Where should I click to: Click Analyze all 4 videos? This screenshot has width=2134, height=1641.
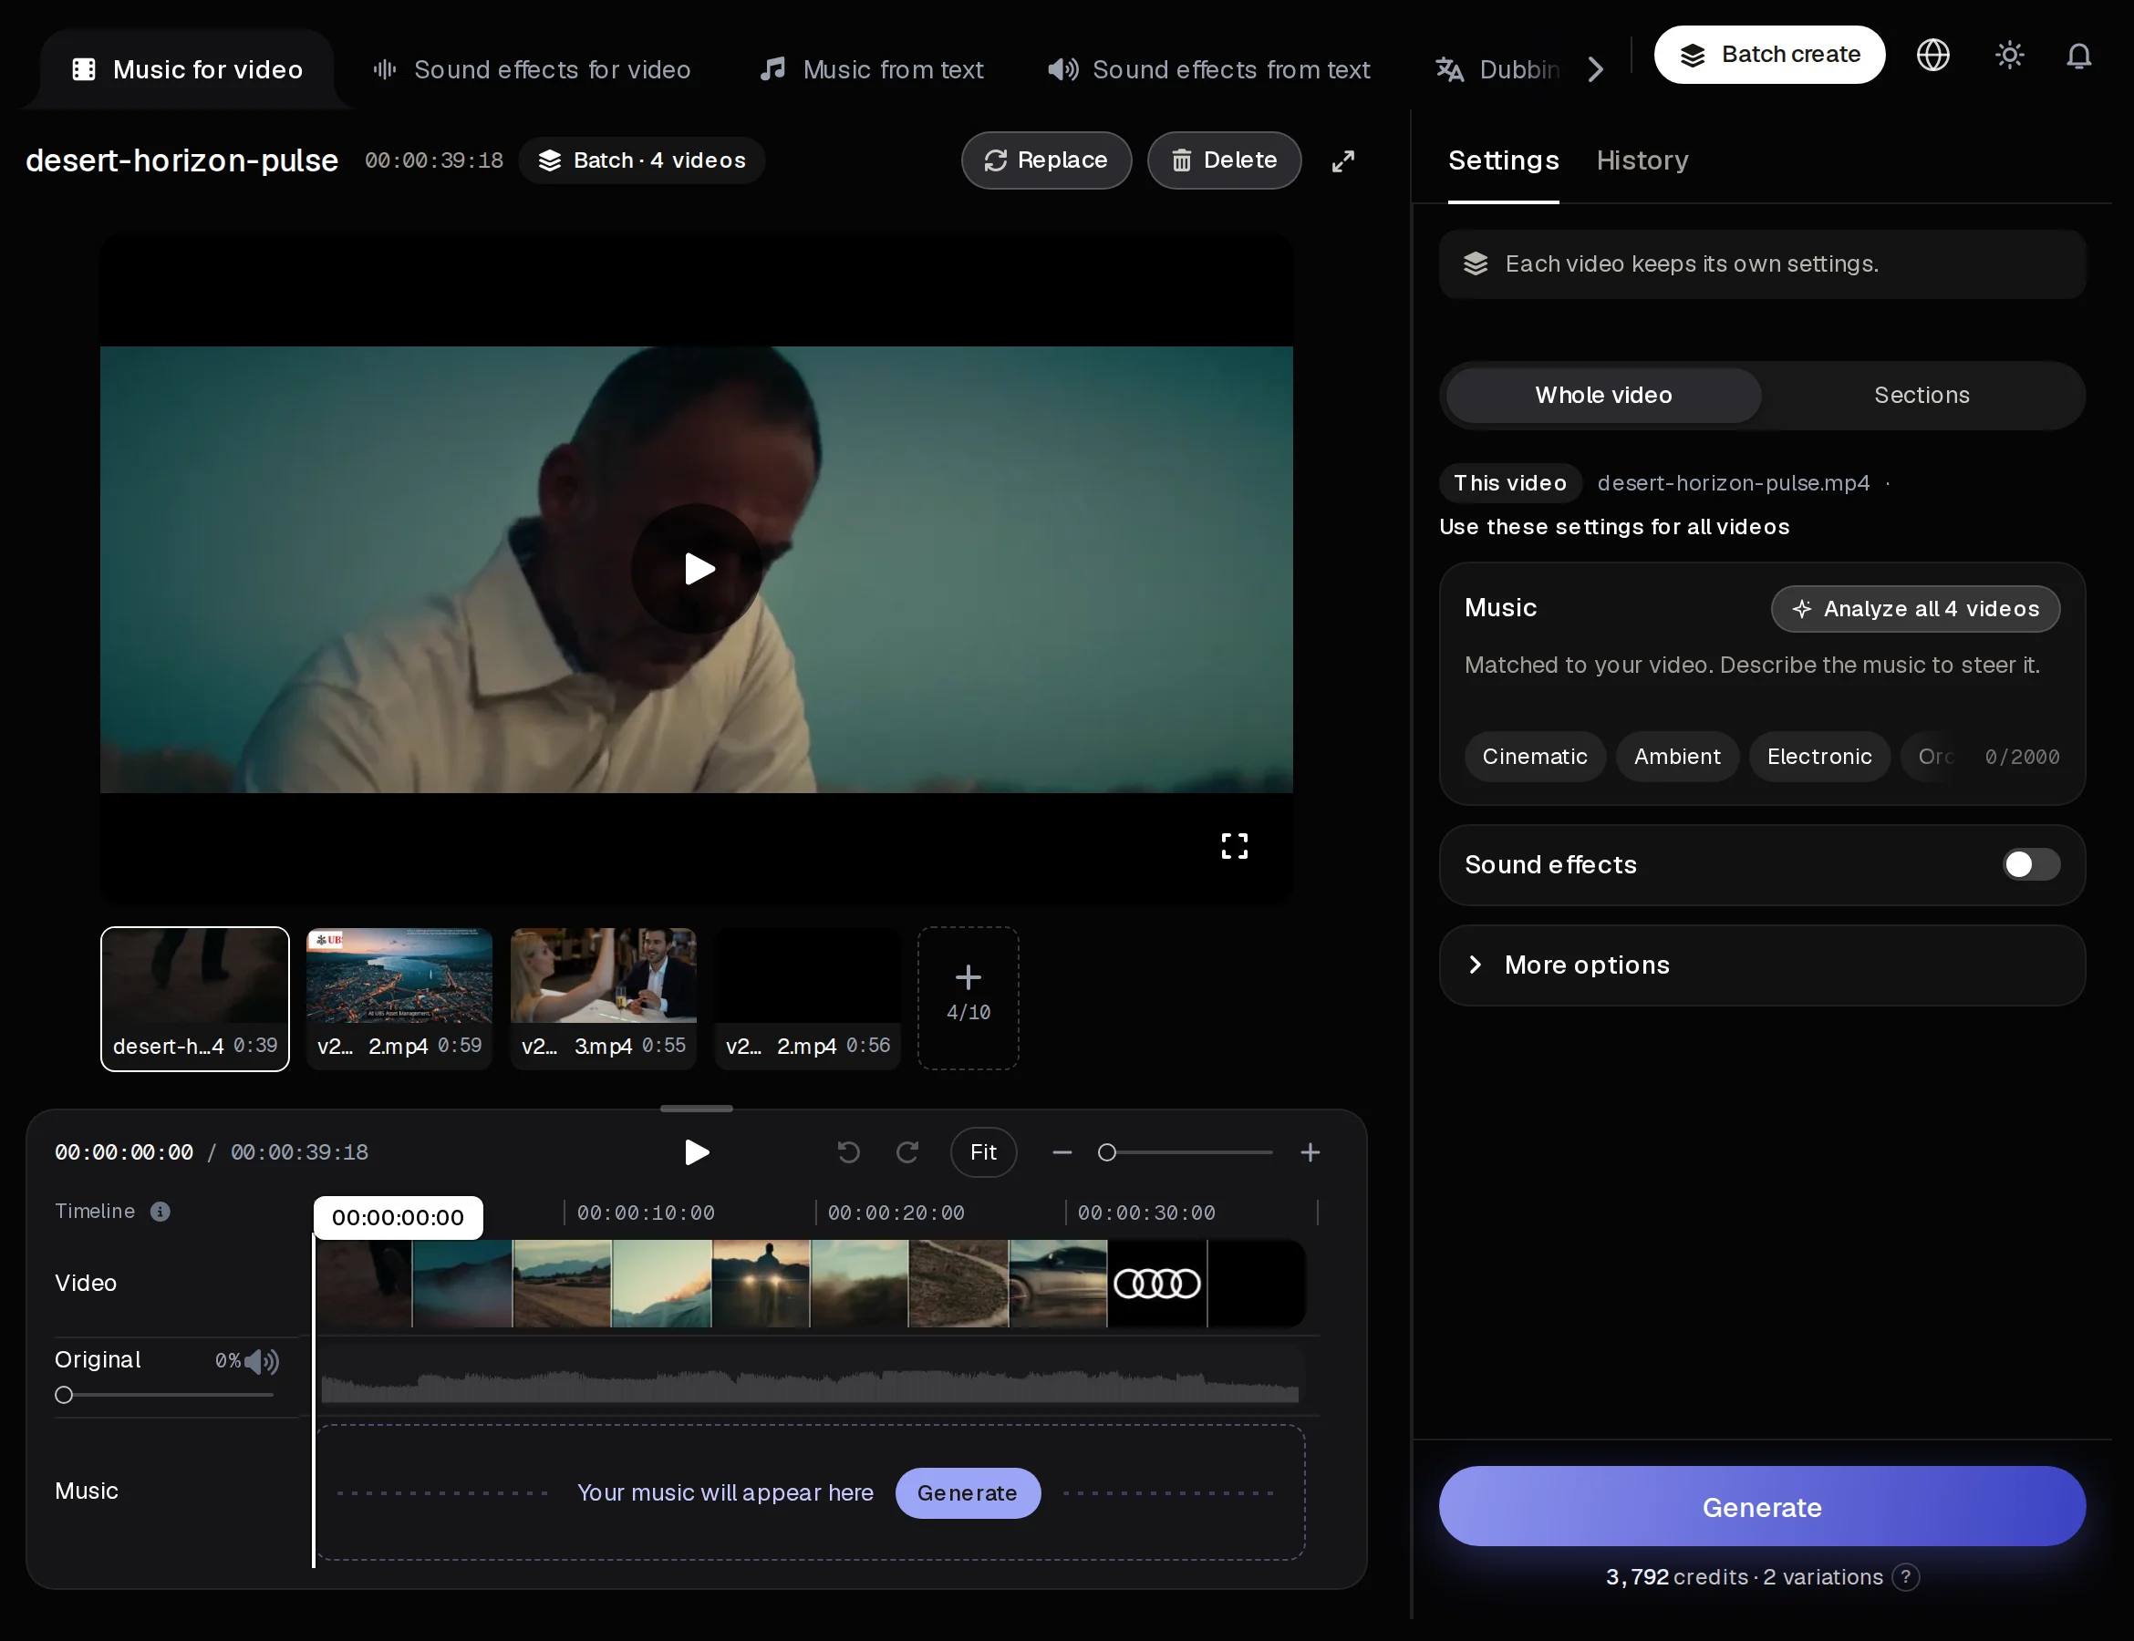pyautogui.click(x=1915, y=609)
